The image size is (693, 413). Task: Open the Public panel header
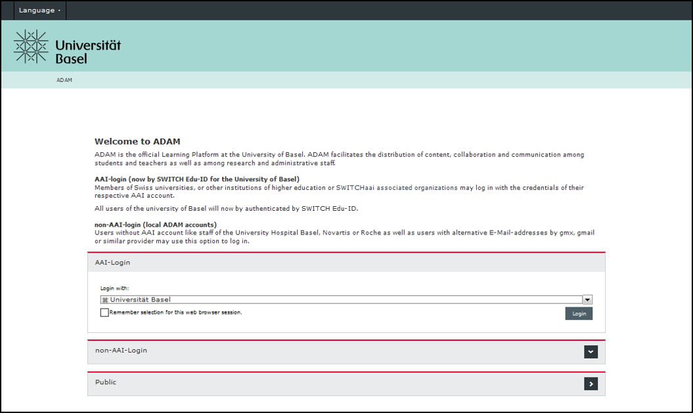click(x=328, y=383)
